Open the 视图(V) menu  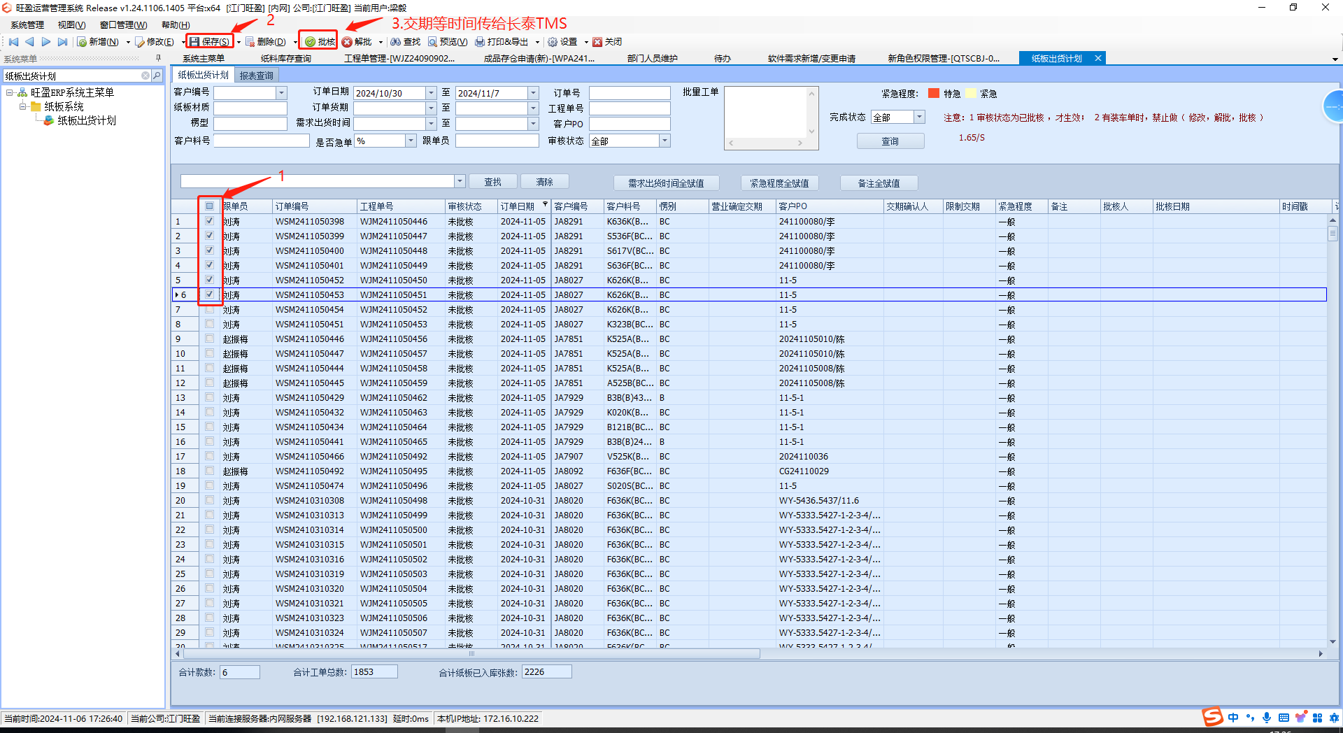tap(71, 25)
